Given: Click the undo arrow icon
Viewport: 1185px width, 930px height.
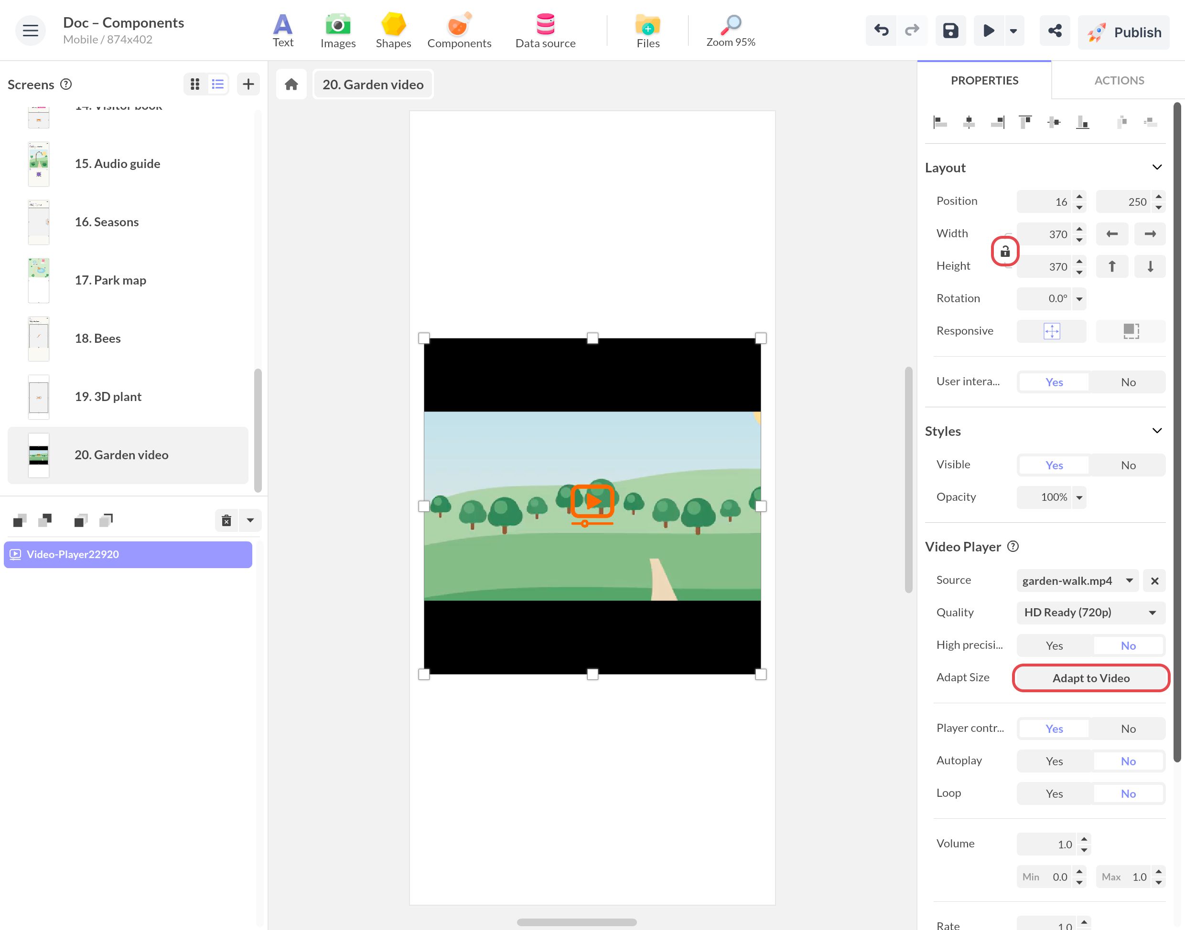Looking at the screenshot, I should 881,31.
